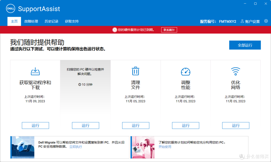Run the hardware scan card
This screenshot has width=271, height=162.
[86, 125]
